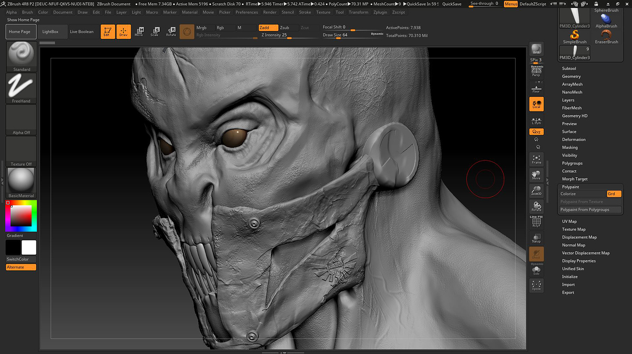Click the Xpose icon

(x=536, y=286)
